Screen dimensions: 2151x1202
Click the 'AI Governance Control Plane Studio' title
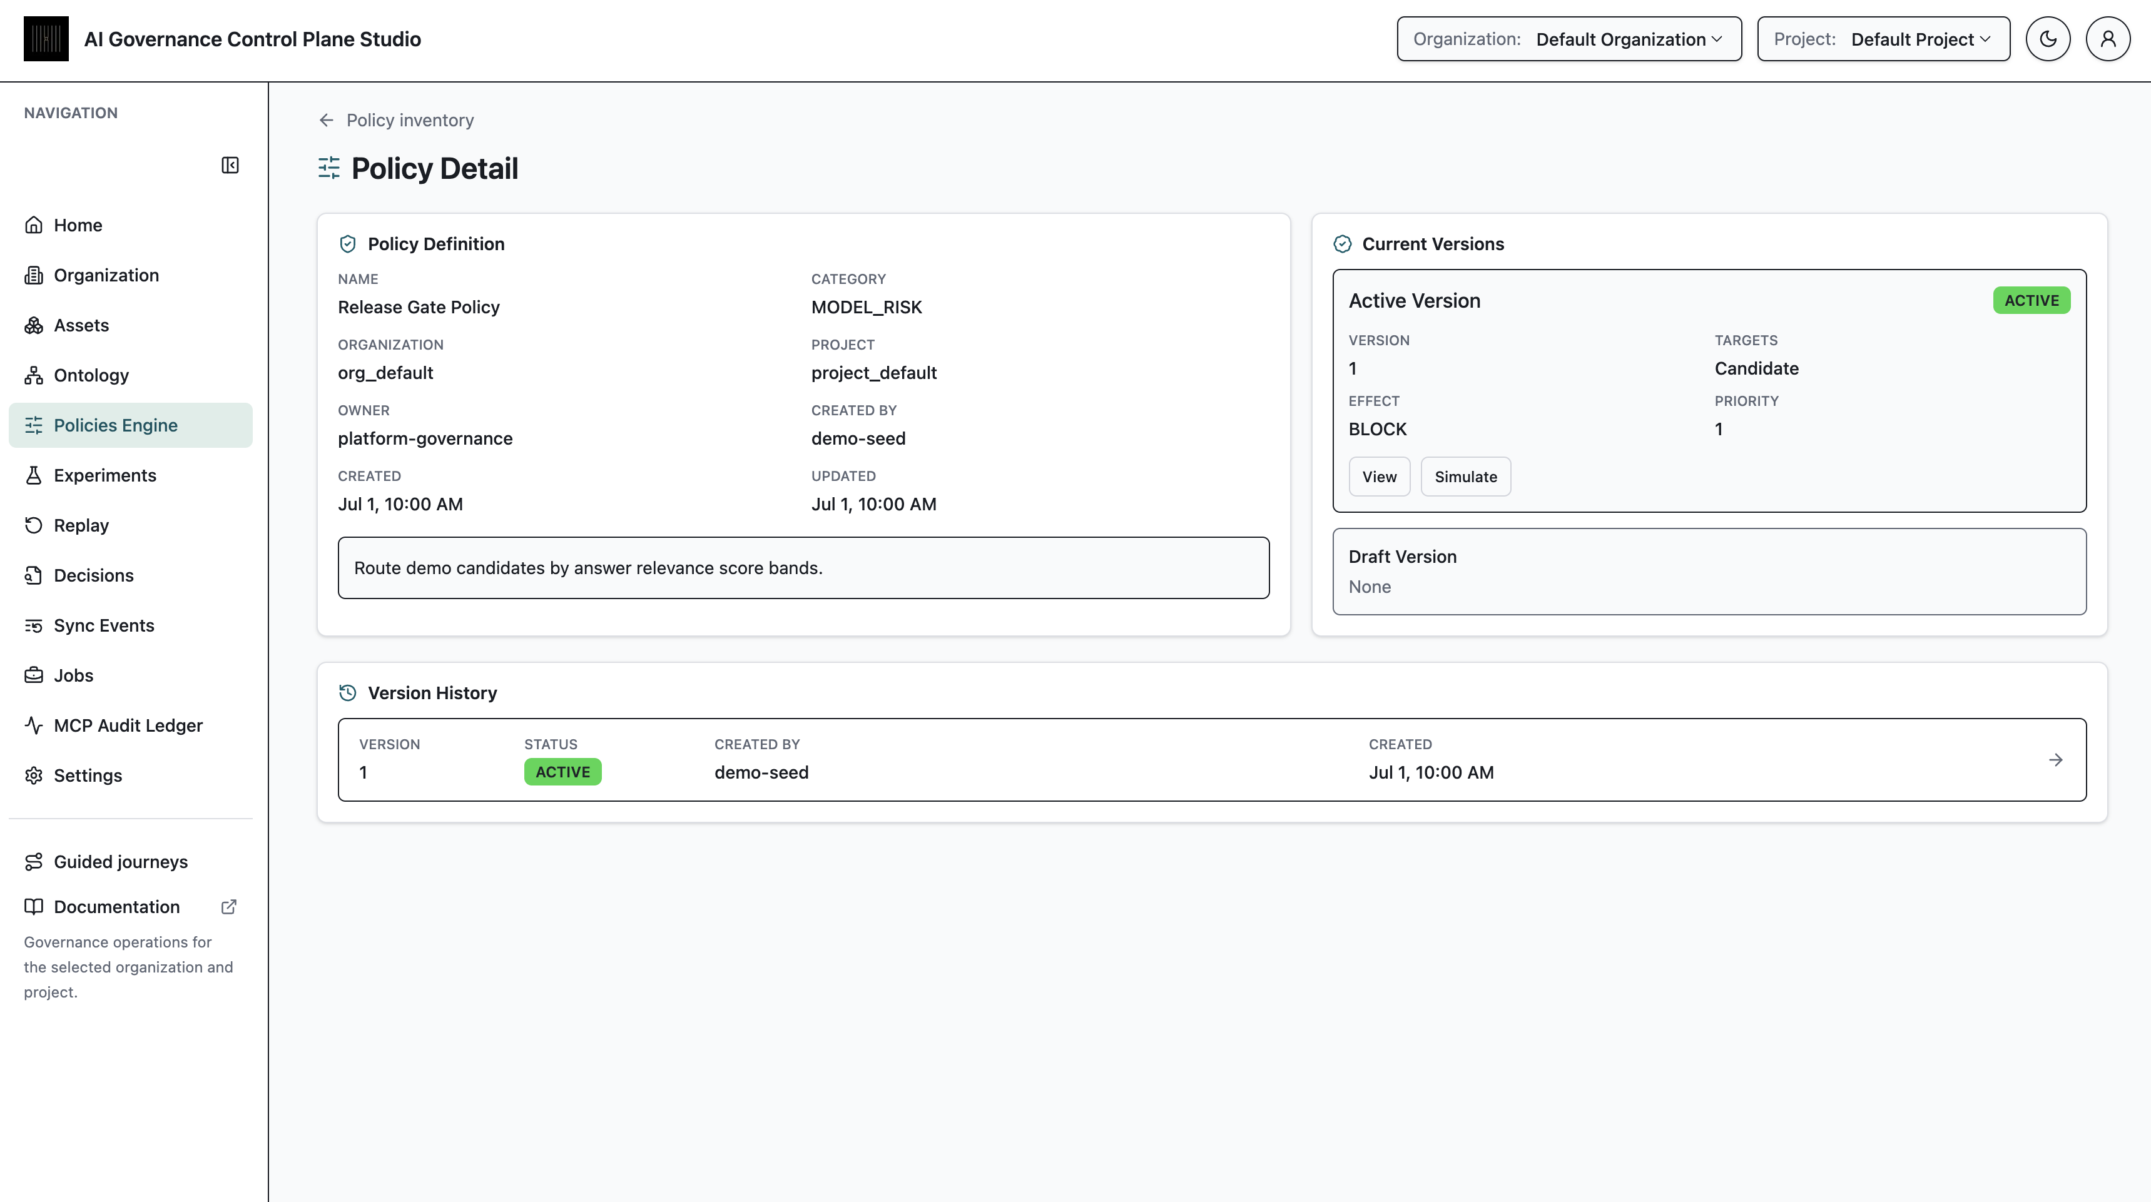coord(253,39)
